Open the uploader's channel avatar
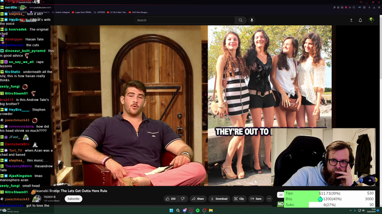The image size is (382, 214). pos(37,199)
